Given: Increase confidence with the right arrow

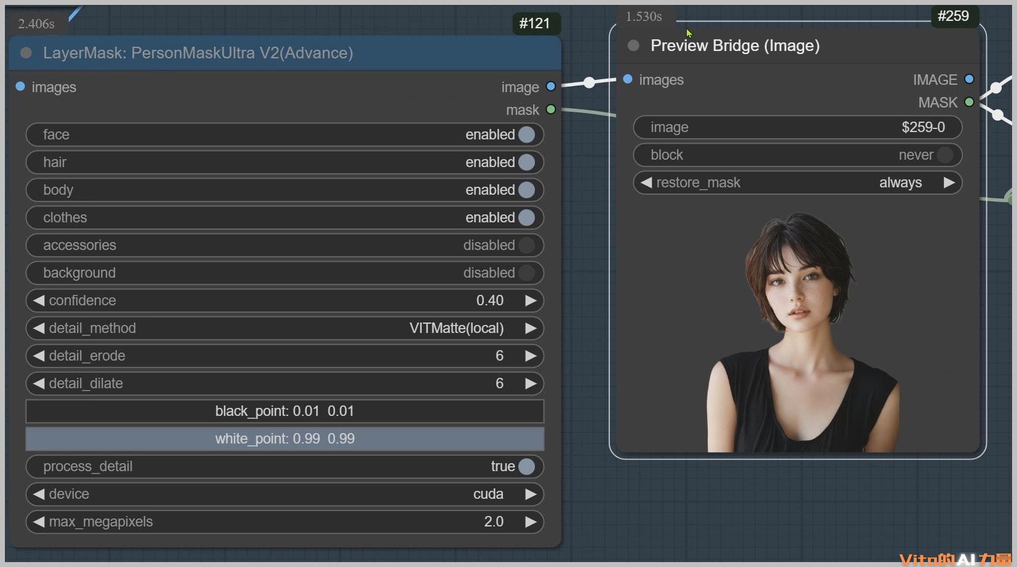Looking at the screenshot, I should [531, 300].
